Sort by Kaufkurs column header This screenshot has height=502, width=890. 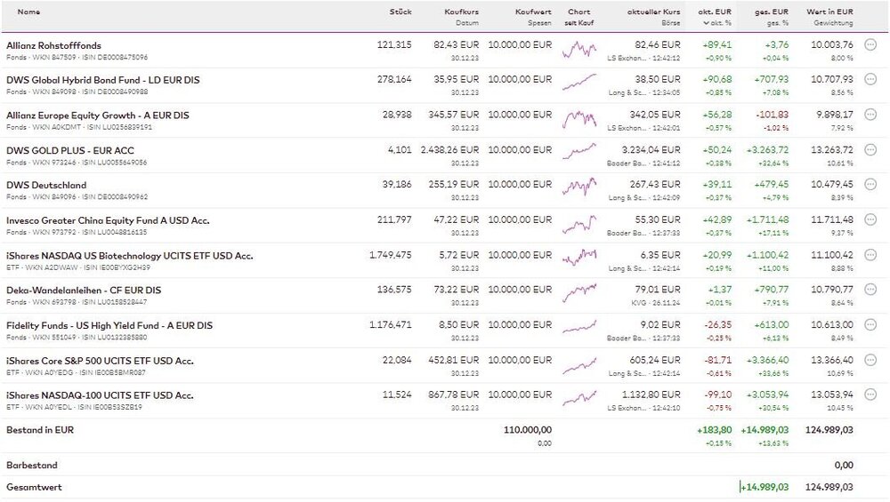click(x=462, y=12)
